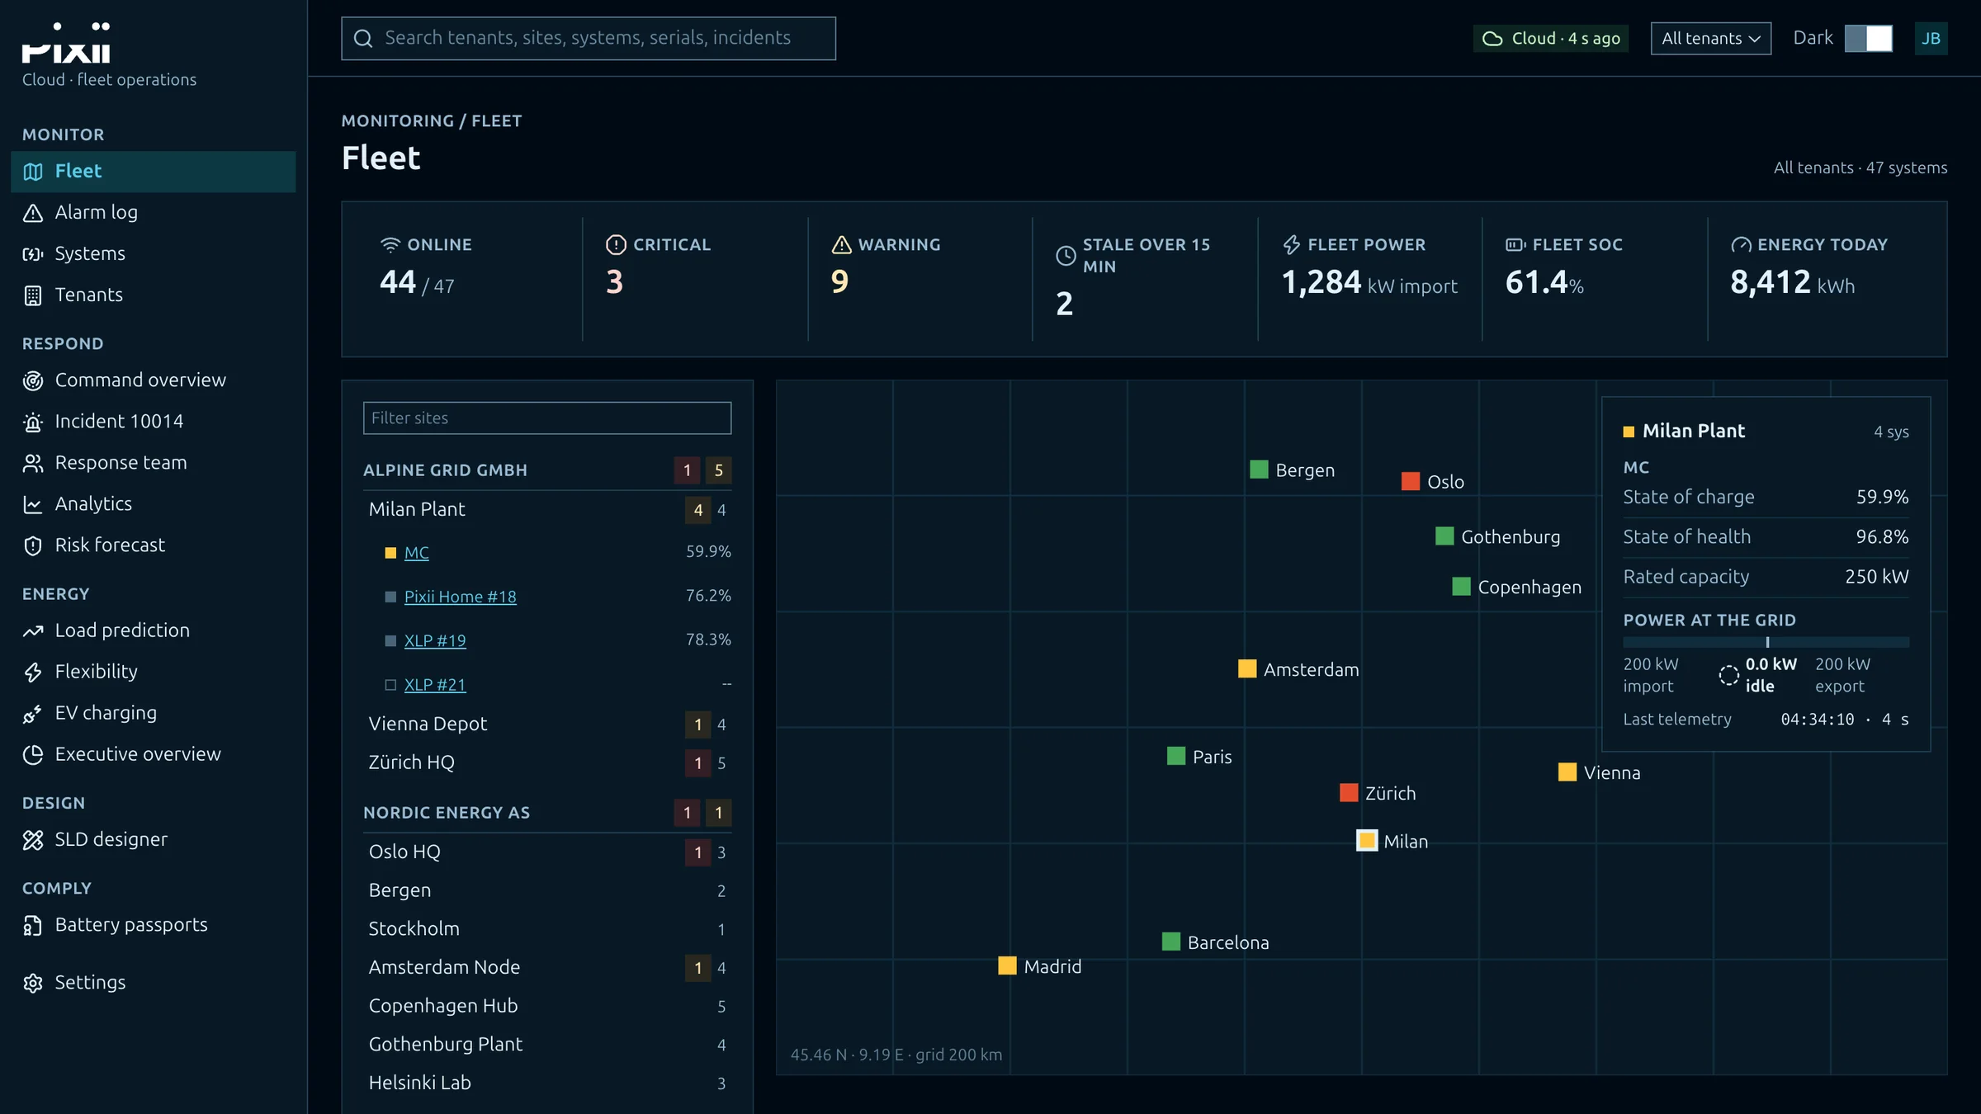Open the All tenants dropdown
Image resolution: width=1981 pixels, height=1114 pixels.
[1710, 38]
